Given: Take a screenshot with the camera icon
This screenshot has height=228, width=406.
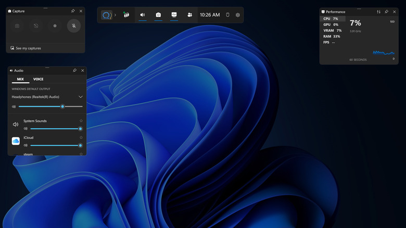Looking at the screenshot, I should [x=17, y=26].
